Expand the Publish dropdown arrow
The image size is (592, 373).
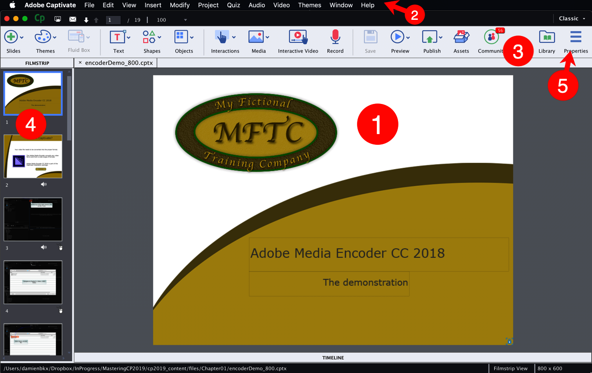[x=440, y=37]
